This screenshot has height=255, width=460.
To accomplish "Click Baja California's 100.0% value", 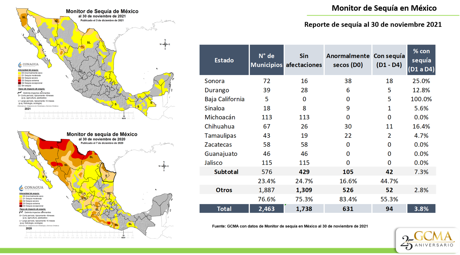I will tap(421, 99).
